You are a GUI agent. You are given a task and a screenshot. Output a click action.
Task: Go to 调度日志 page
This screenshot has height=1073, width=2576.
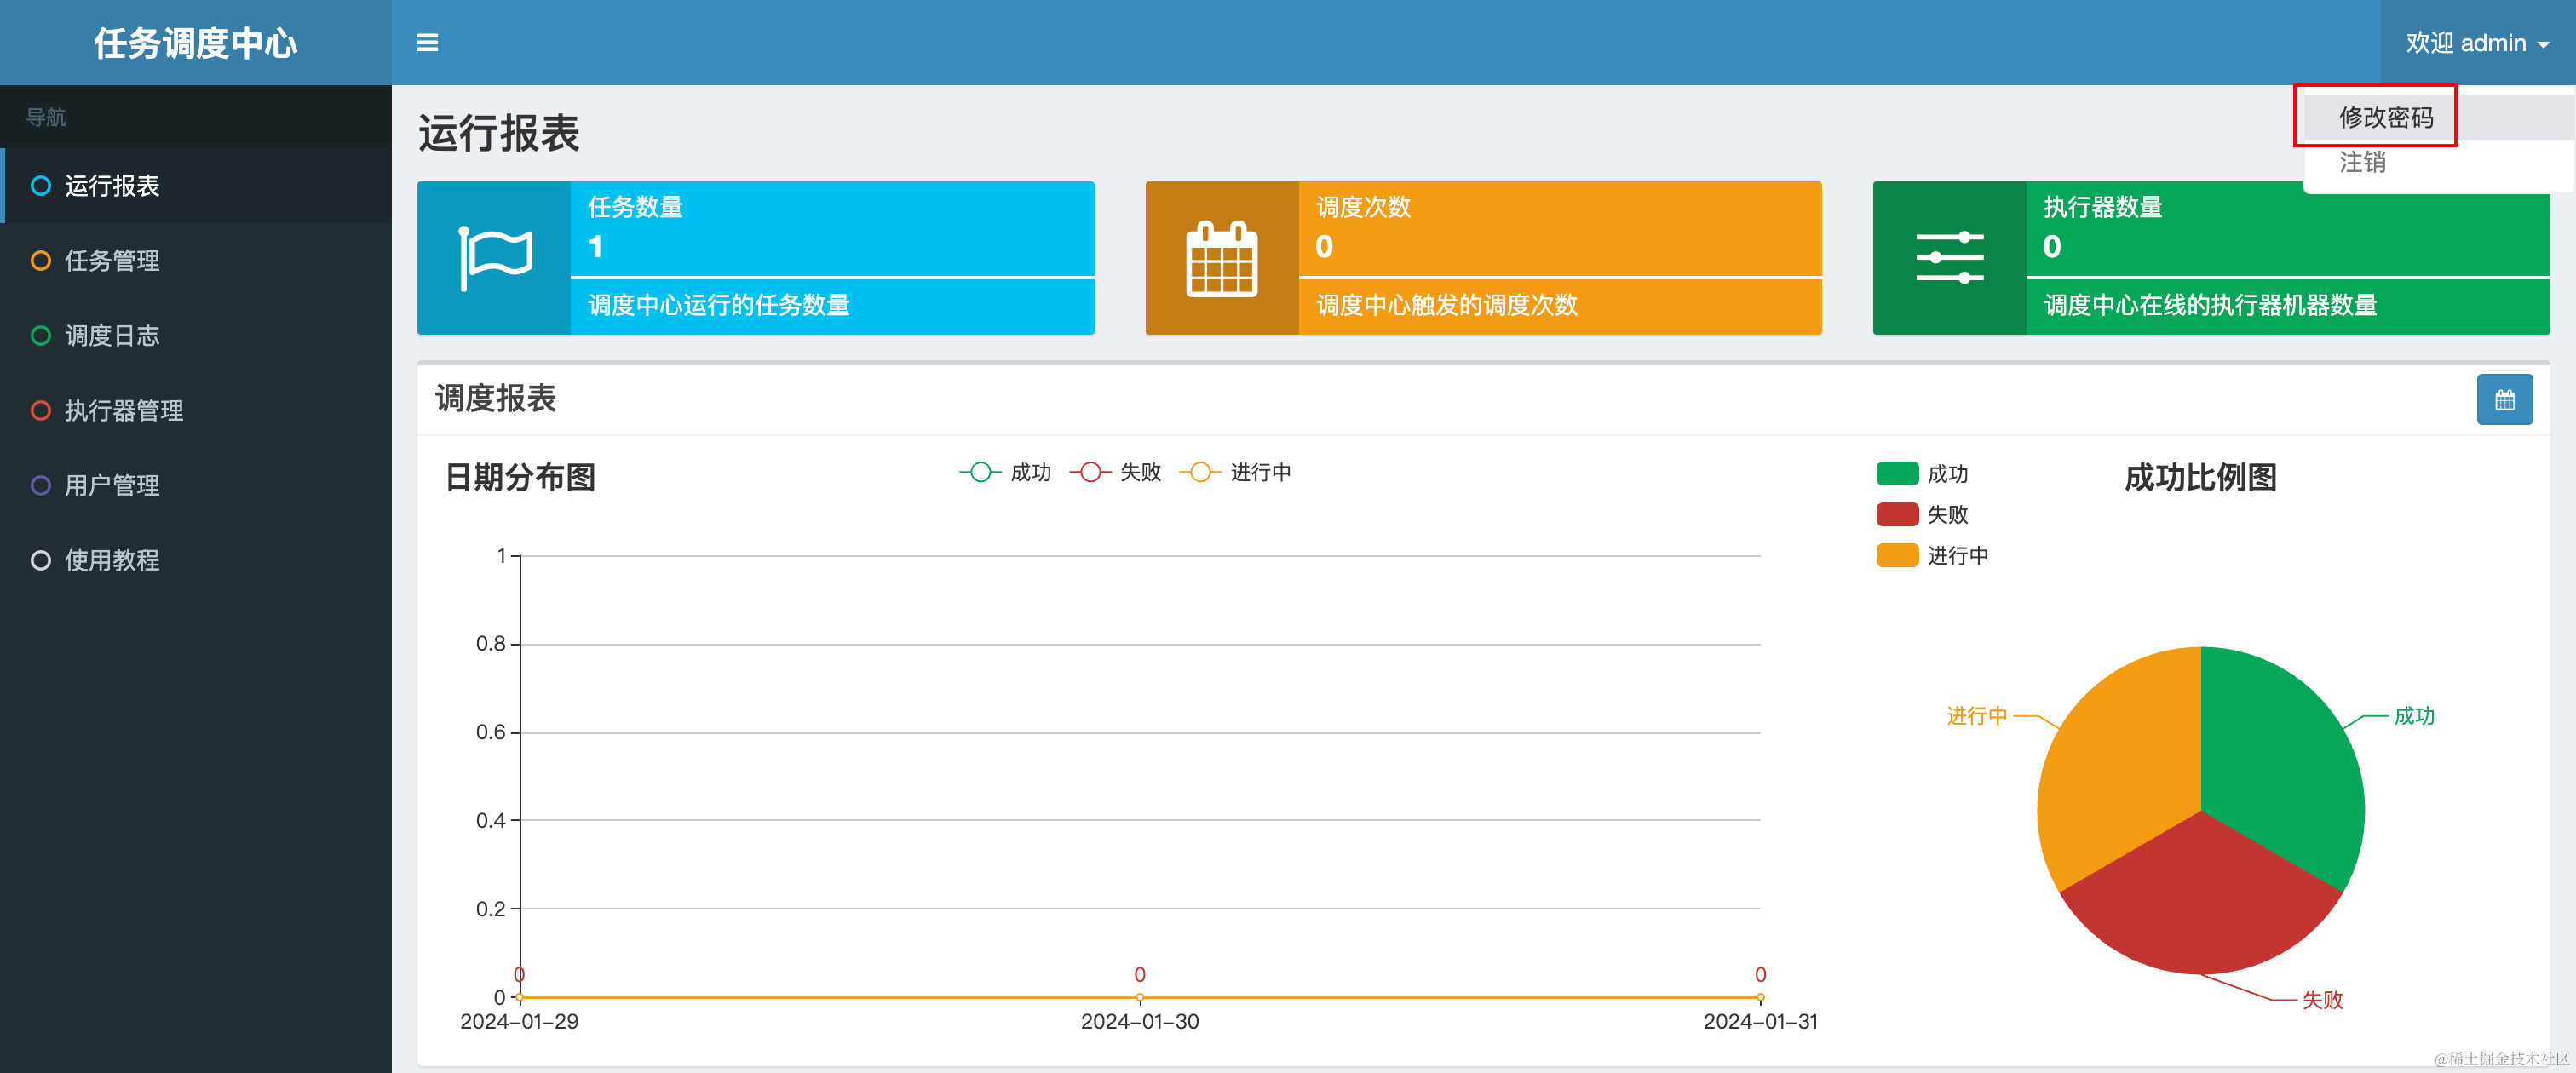pyautogui.click(x=112, y=336)
